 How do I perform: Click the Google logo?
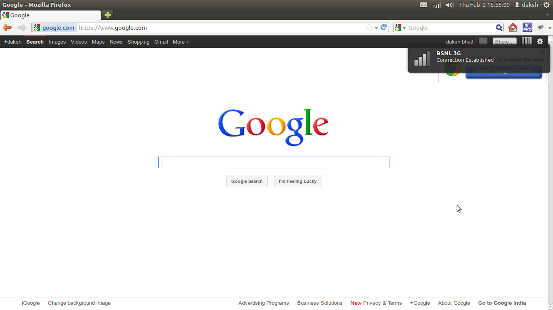click(273, 127)
